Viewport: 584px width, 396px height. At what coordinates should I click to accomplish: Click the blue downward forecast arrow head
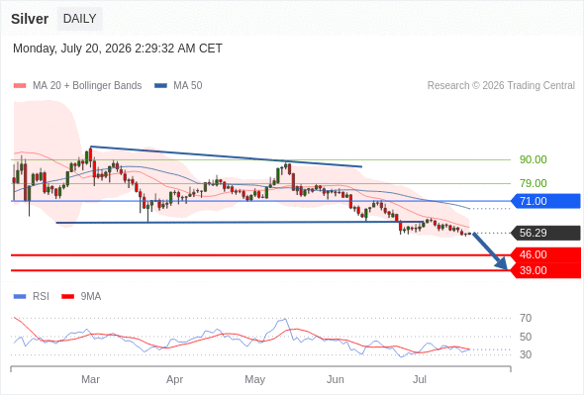(x=502, y=264)
